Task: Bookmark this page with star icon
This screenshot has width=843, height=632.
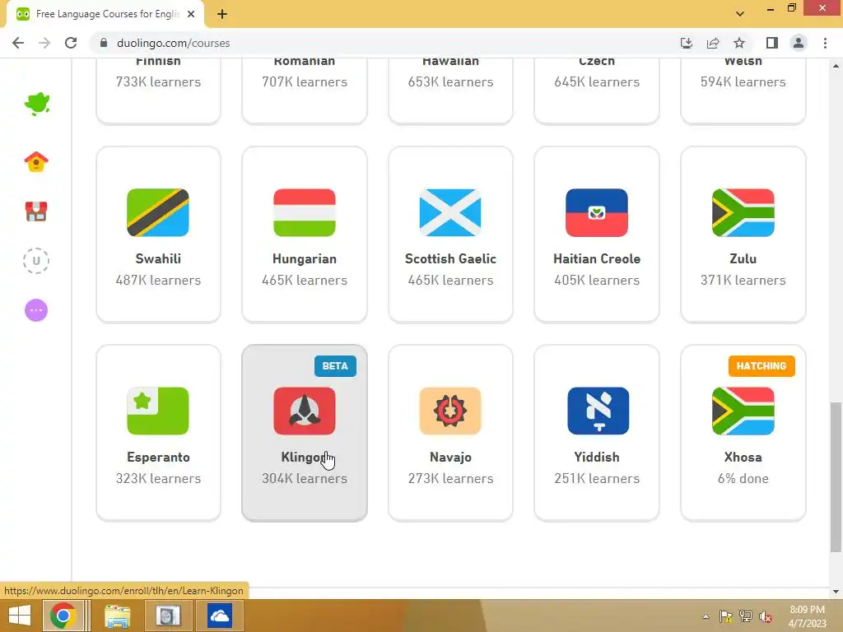Action: 739,43
